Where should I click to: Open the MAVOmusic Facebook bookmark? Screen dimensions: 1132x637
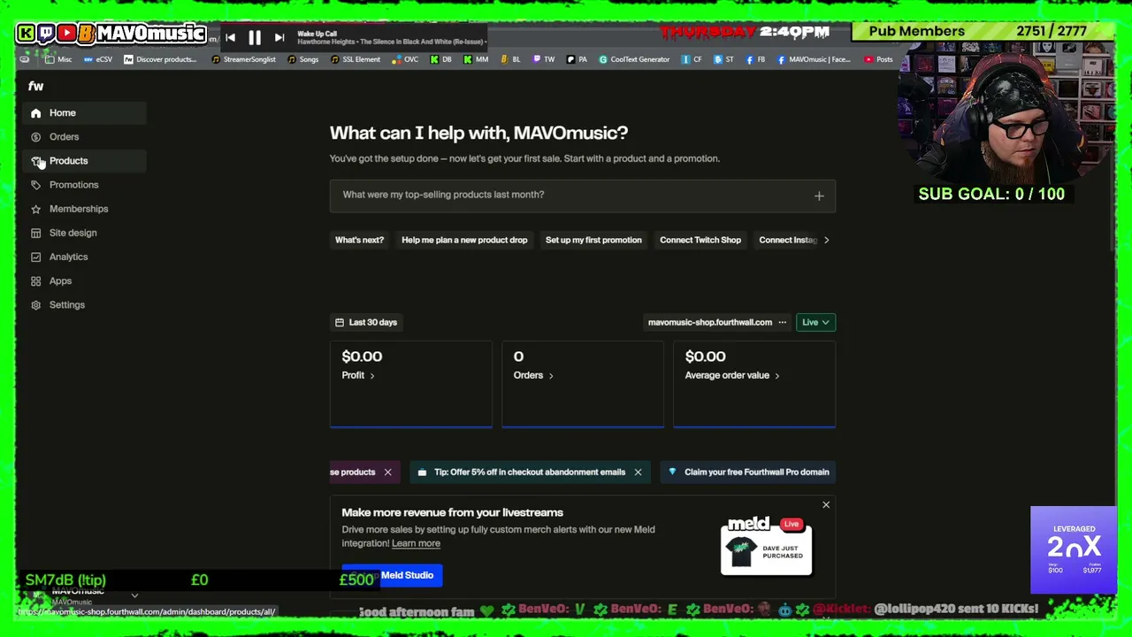point(815,59)
